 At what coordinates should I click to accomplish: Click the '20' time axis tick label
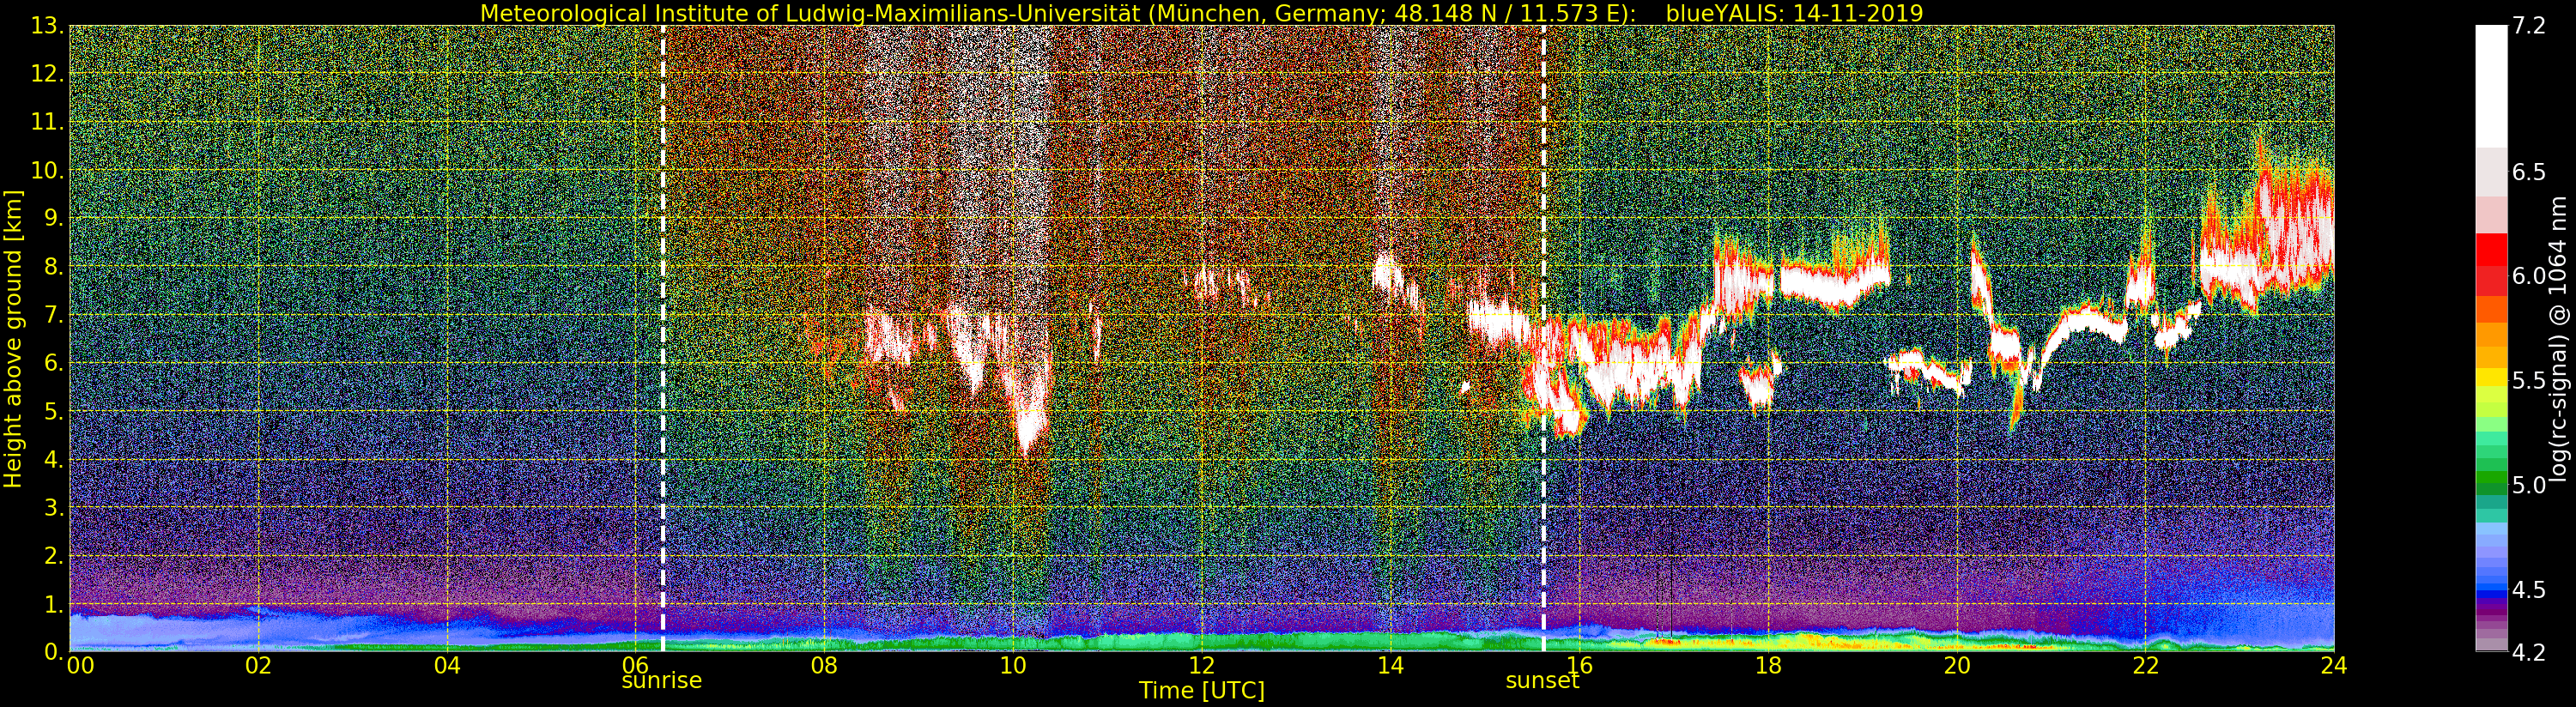click(x=1957, y=666)
